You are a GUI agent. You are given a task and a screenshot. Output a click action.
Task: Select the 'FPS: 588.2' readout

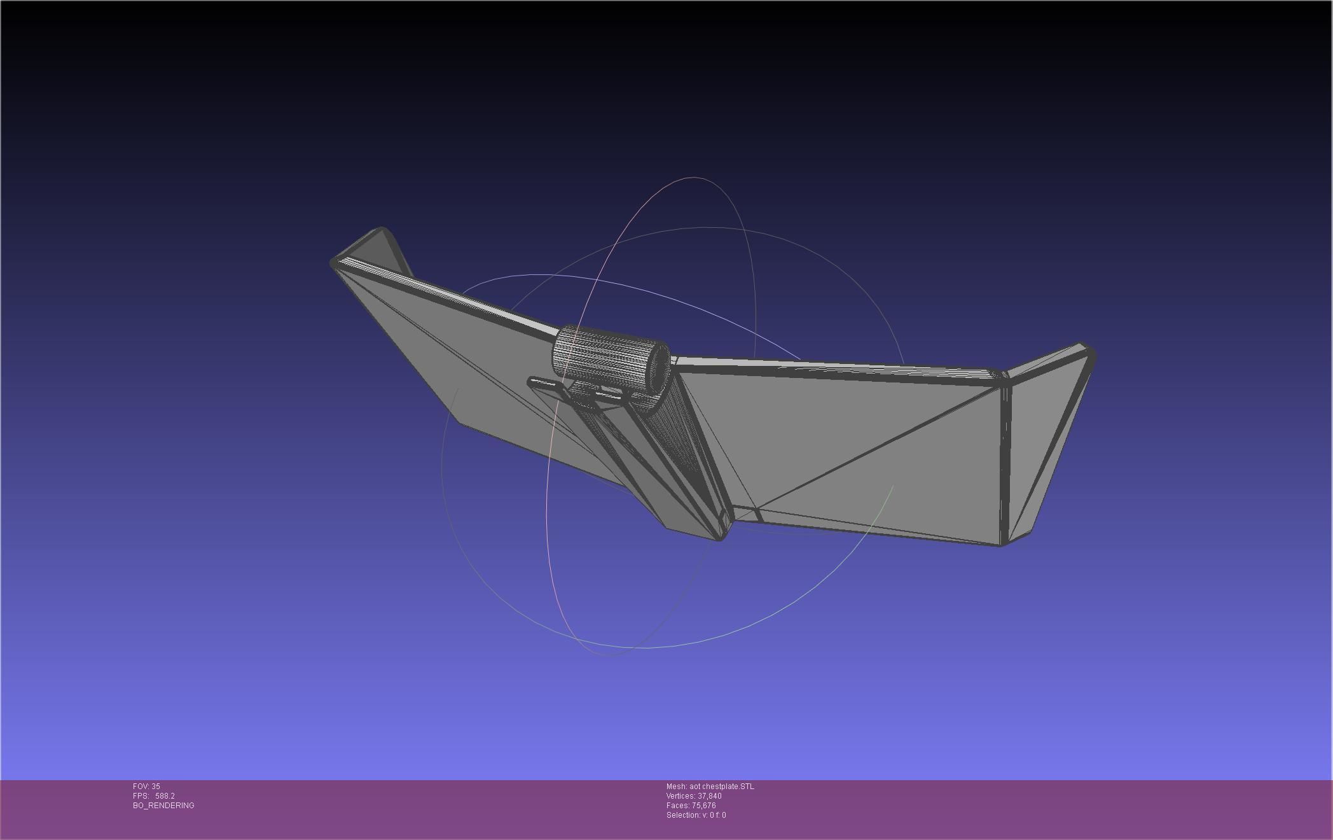[154, 796]
